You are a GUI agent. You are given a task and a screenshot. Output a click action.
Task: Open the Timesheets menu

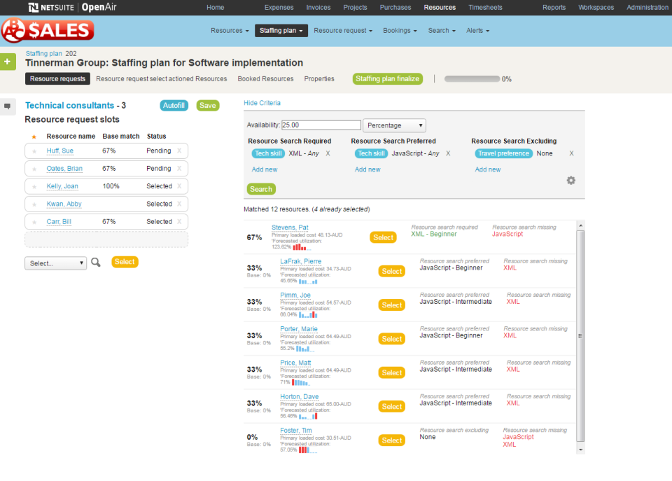click(x=485, y=7)
